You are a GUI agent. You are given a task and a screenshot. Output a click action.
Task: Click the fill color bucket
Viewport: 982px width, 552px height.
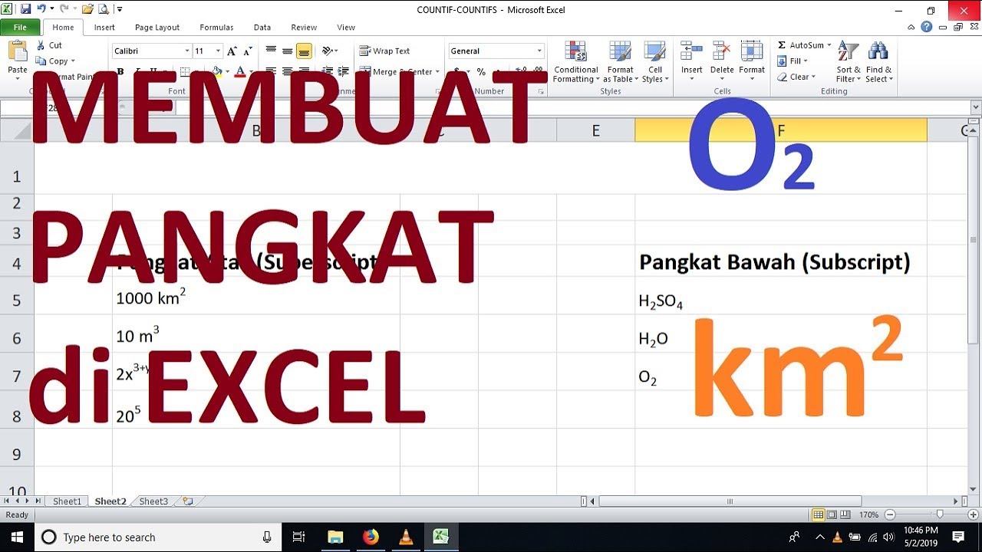click(x=217, y=71)
